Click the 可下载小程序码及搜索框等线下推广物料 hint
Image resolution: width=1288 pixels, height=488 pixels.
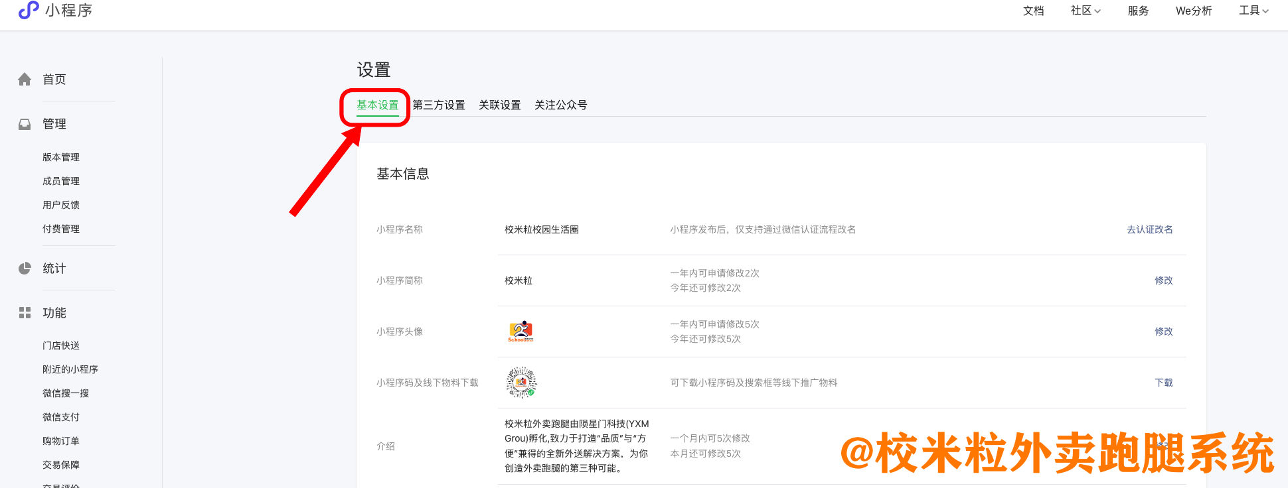pos(754,383)
